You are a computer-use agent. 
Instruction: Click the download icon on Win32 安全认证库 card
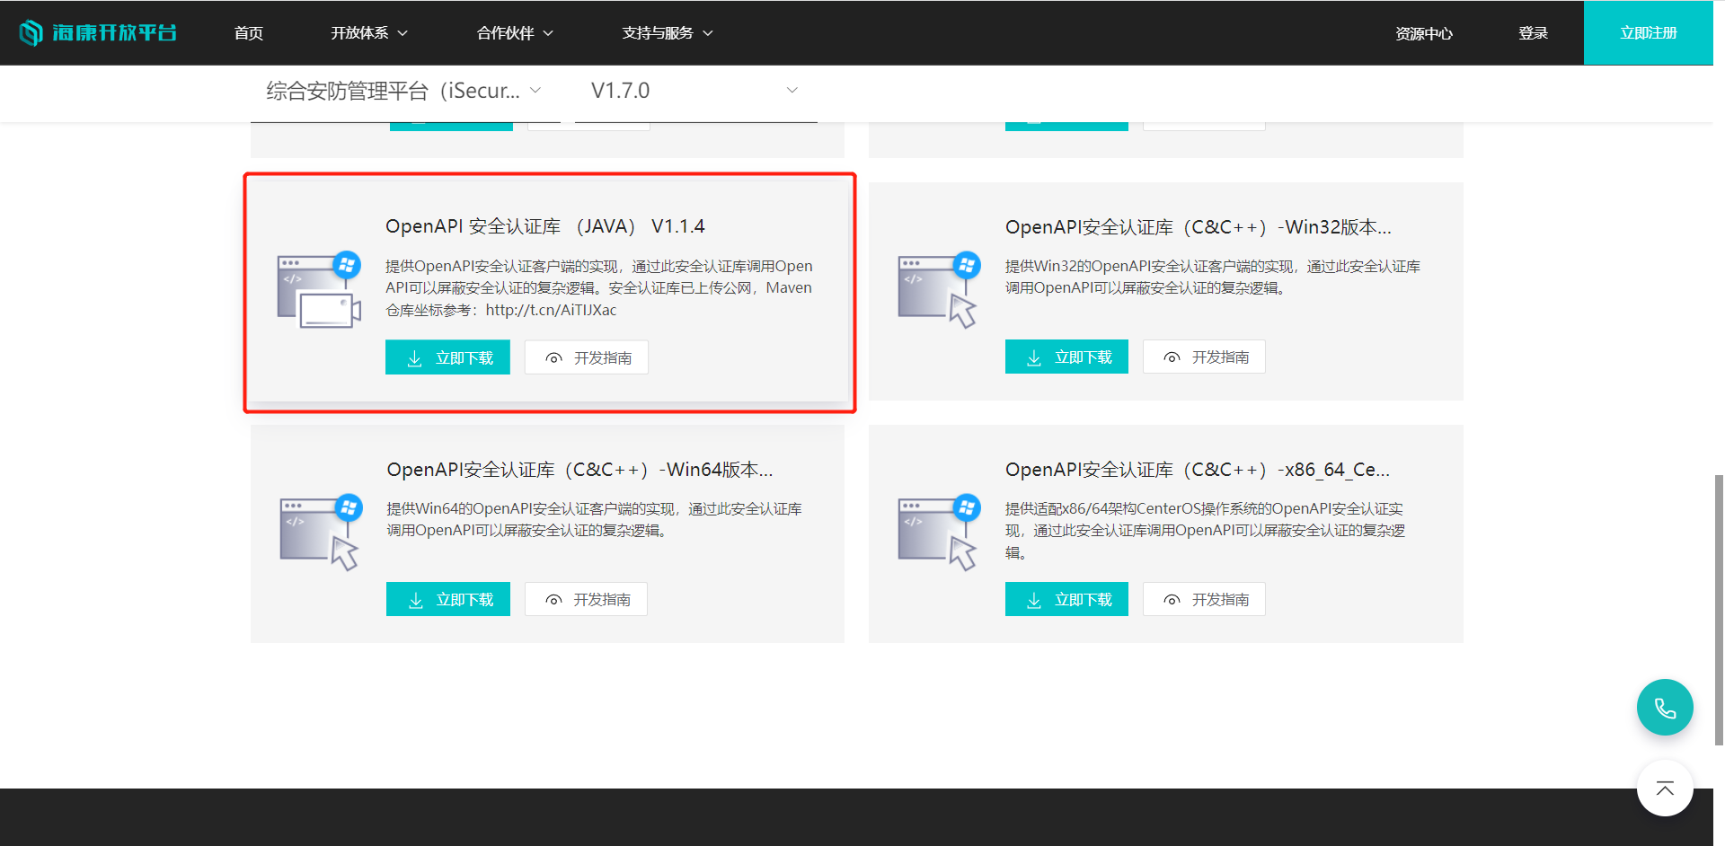tap(1033, 357)
